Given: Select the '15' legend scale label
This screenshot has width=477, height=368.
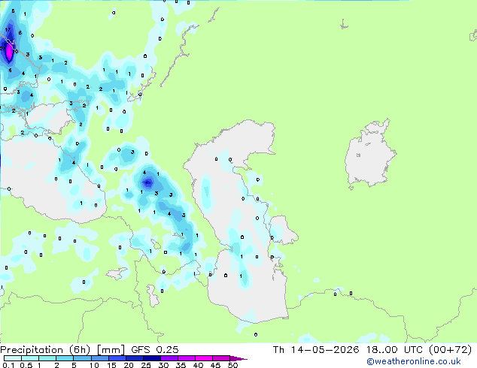Looking at the screenshot, I should [x=111, y=365].
